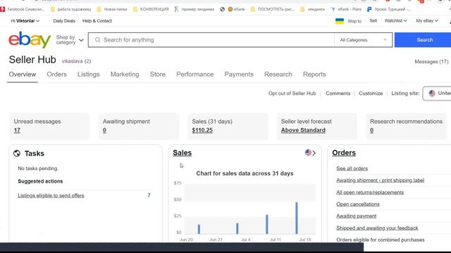Open the Listings tab
The image size is (451, 253).
(x=88, y=74)
